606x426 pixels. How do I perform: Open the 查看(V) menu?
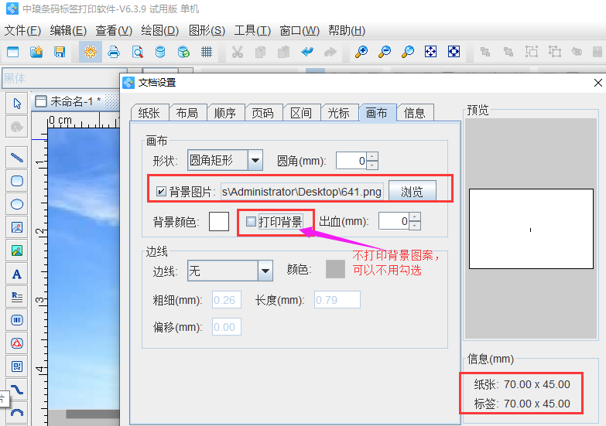[x=114, y=30]
